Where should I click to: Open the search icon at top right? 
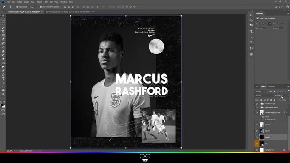(276, 7)
